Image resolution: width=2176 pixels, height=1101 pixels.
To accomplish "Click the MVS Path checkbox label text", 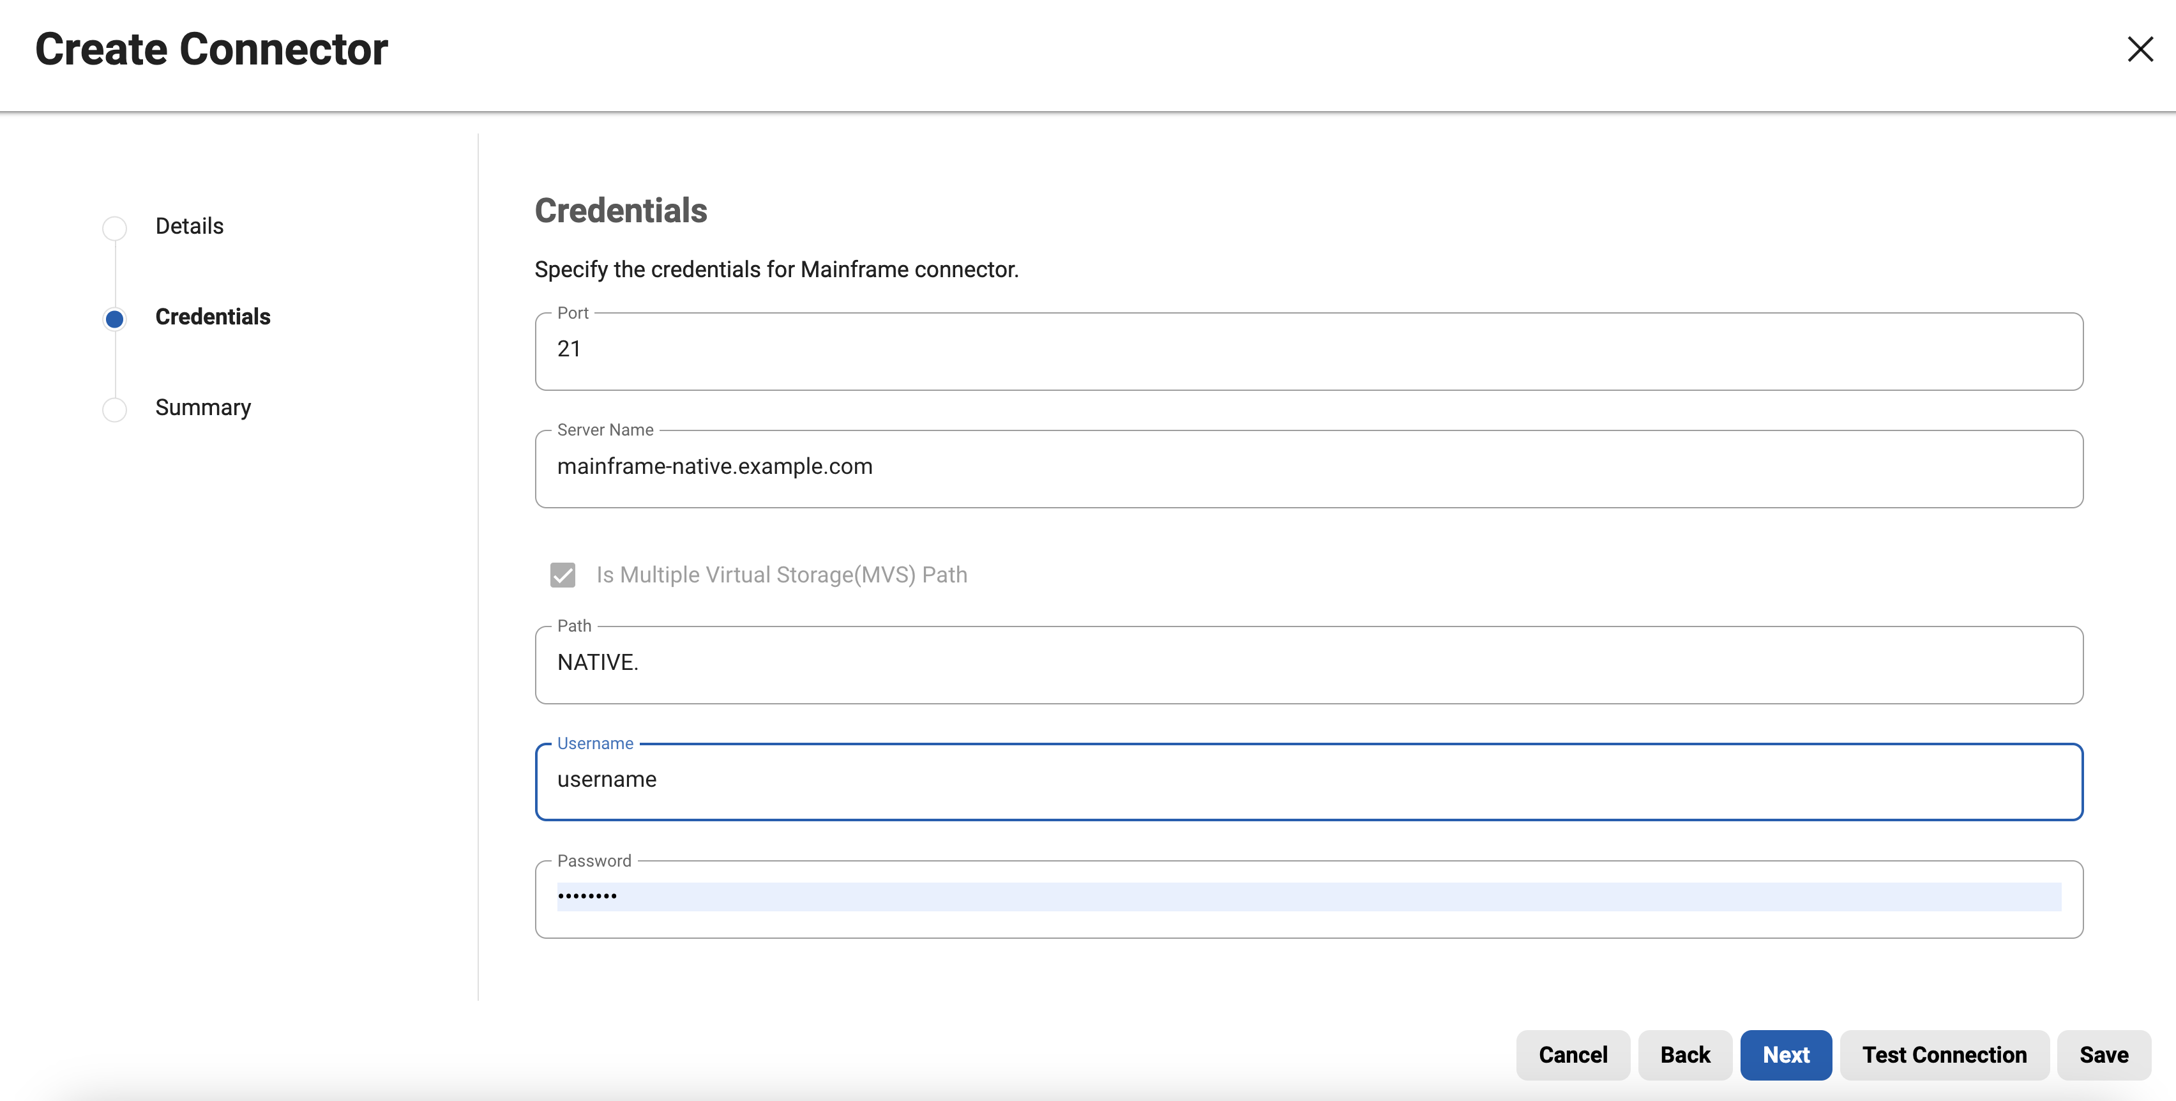I will tap(782, 575).
